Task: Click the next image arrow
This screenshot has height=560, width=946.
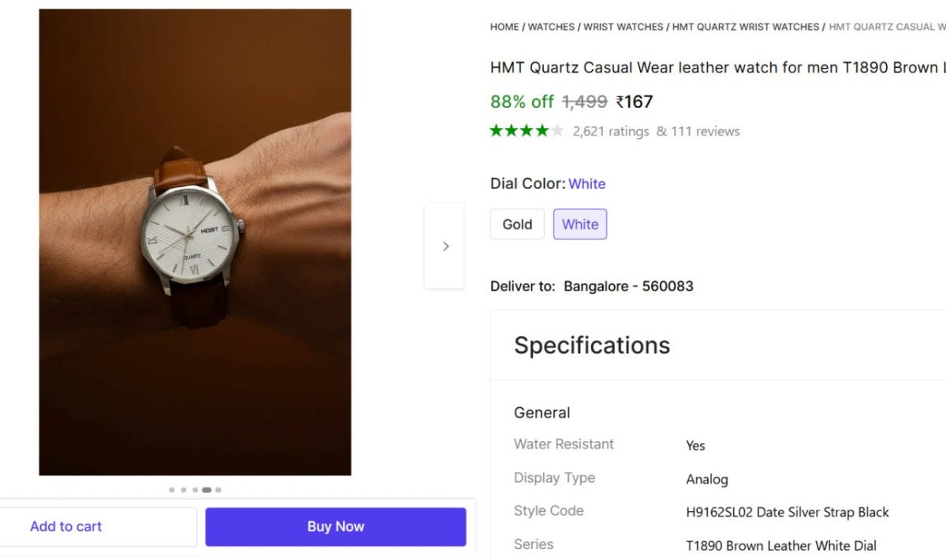Action: [445, 246]
